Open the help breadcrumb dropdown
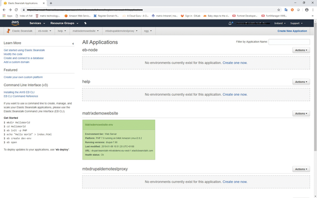Image resolution: width=317 pixels, height=198 pixels. pos(62,31)
